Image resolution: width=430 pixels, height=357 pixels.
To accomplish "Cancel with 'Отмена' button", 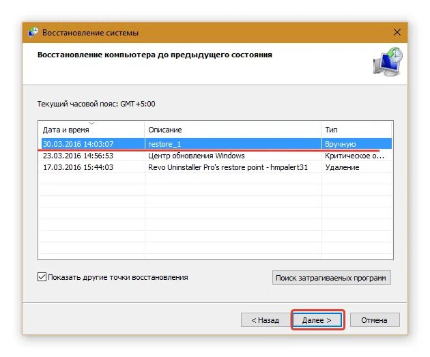I will tap(375, 320).
